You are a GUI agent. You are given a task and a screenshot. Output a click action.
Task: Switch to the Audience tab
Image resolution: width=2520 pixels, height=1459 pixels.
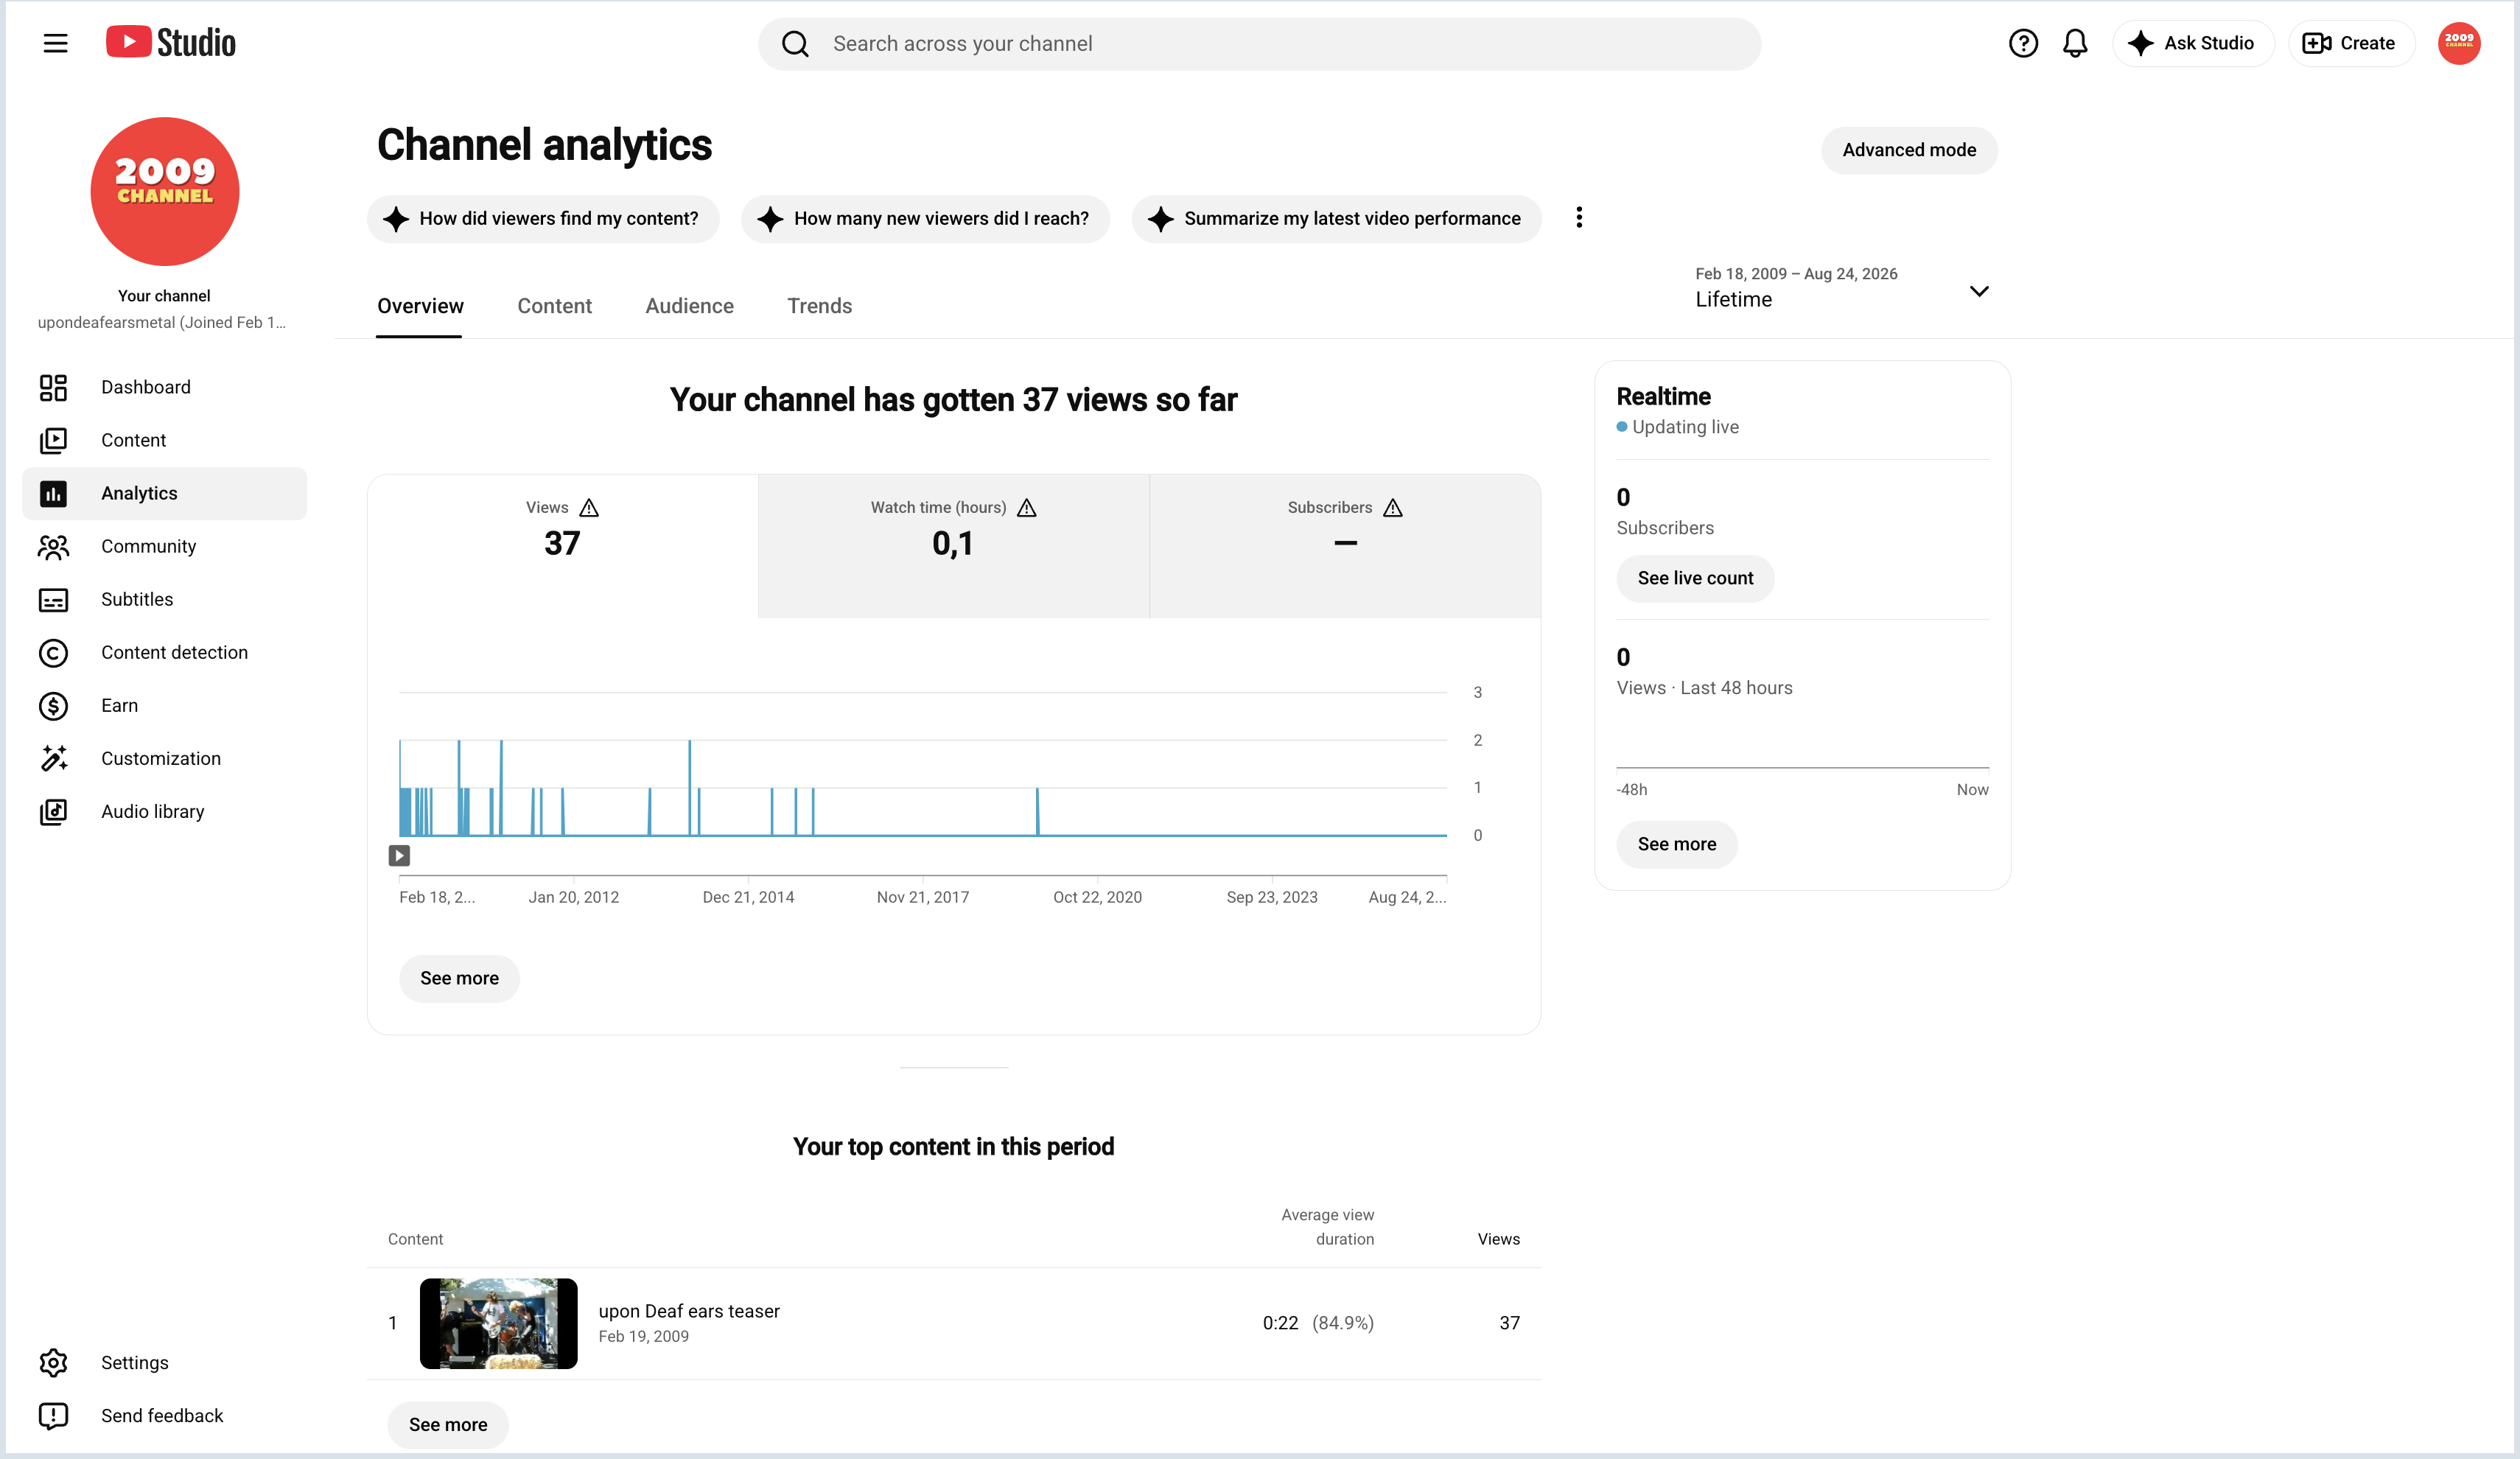[689, 306]
